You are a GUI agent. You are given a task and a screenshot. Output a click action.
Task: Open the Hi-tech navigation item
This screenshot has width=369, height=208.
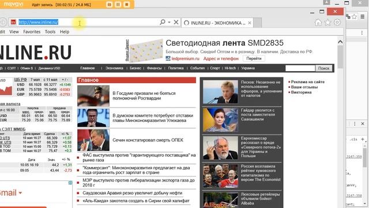tap(230, 68)
